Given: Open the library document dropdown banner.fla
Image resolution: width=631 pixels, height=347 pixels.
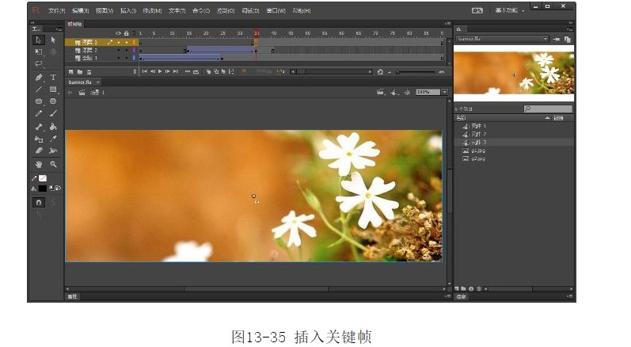Looking at the screenshot, I should click(x=502, y=38).
